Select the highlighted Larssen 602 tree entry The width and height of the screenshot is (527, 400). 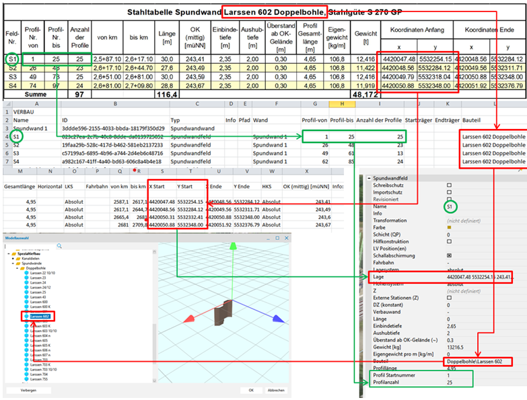tap(40, 317)
